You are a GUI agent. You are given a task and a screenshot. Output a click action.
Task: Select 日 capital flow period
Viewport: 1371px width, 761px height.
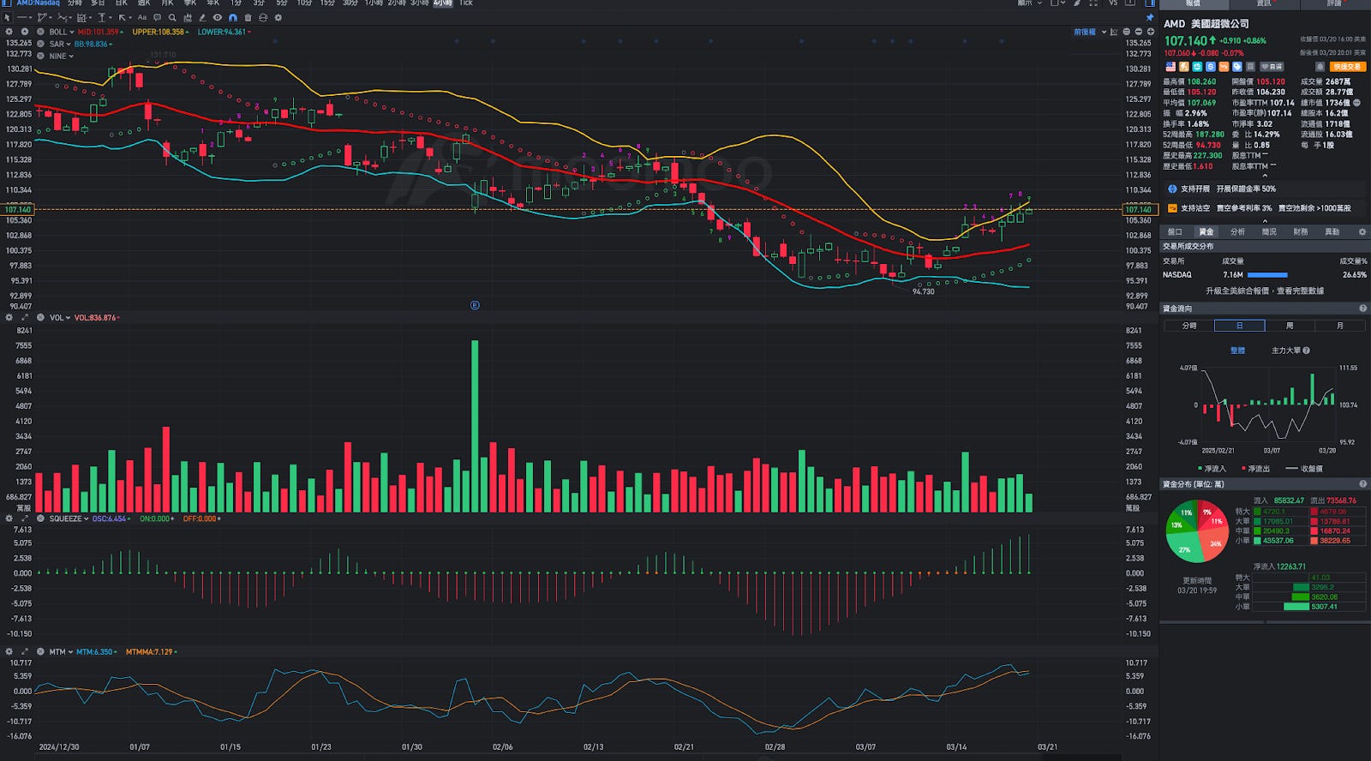click(1239, 326)
